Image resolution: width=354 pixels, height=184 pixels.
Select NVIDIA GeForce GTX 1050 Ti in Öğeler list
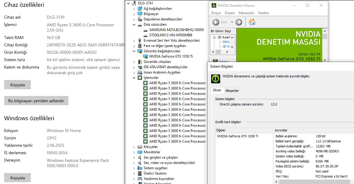(x=238, y=136)
